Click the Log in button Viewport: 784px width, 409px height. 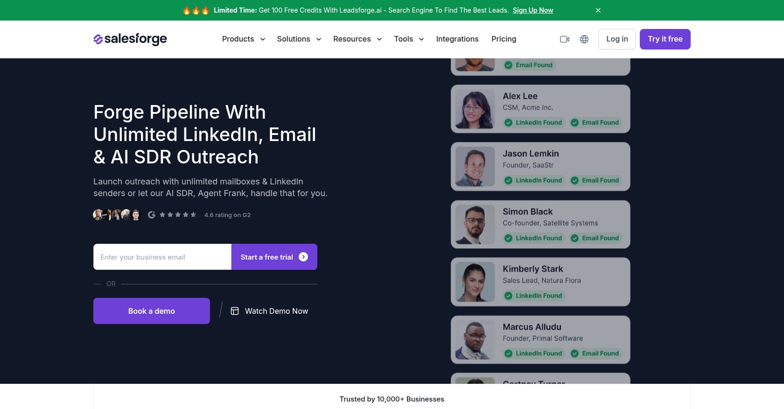click(617, 39)
